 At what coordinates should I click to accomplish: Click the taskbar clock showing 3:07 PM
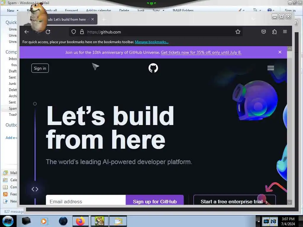tap(288, 221)
